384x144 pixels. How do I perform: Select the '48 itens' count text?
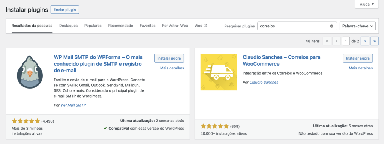click(313, 41)
